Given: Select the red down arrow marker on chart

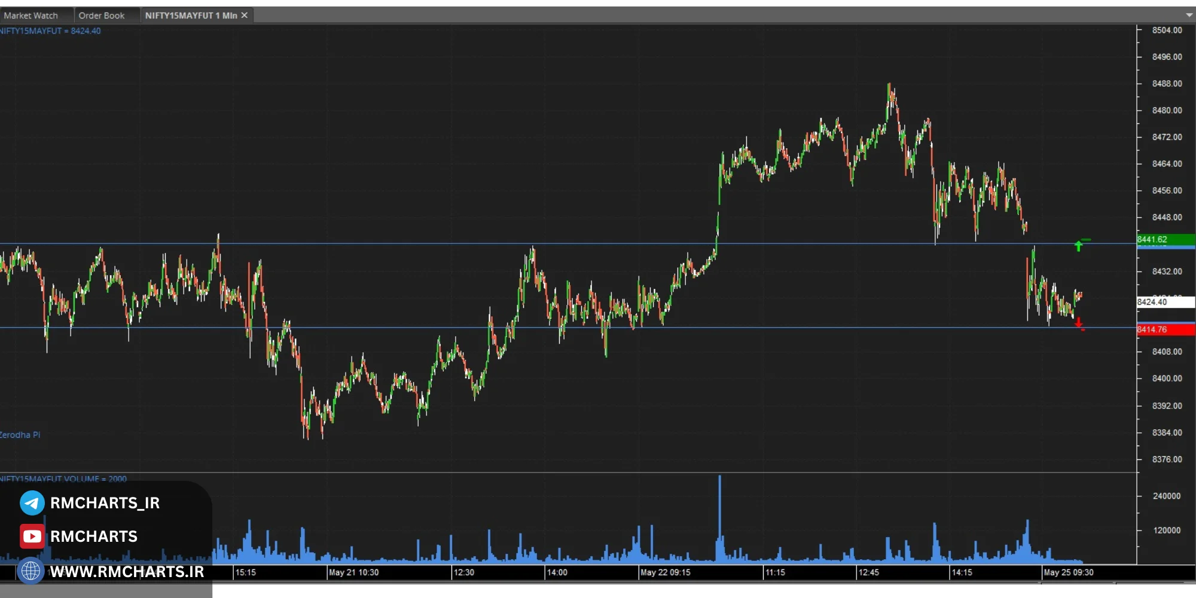Looking at the screenshot, I should [x=1078, y=323].
